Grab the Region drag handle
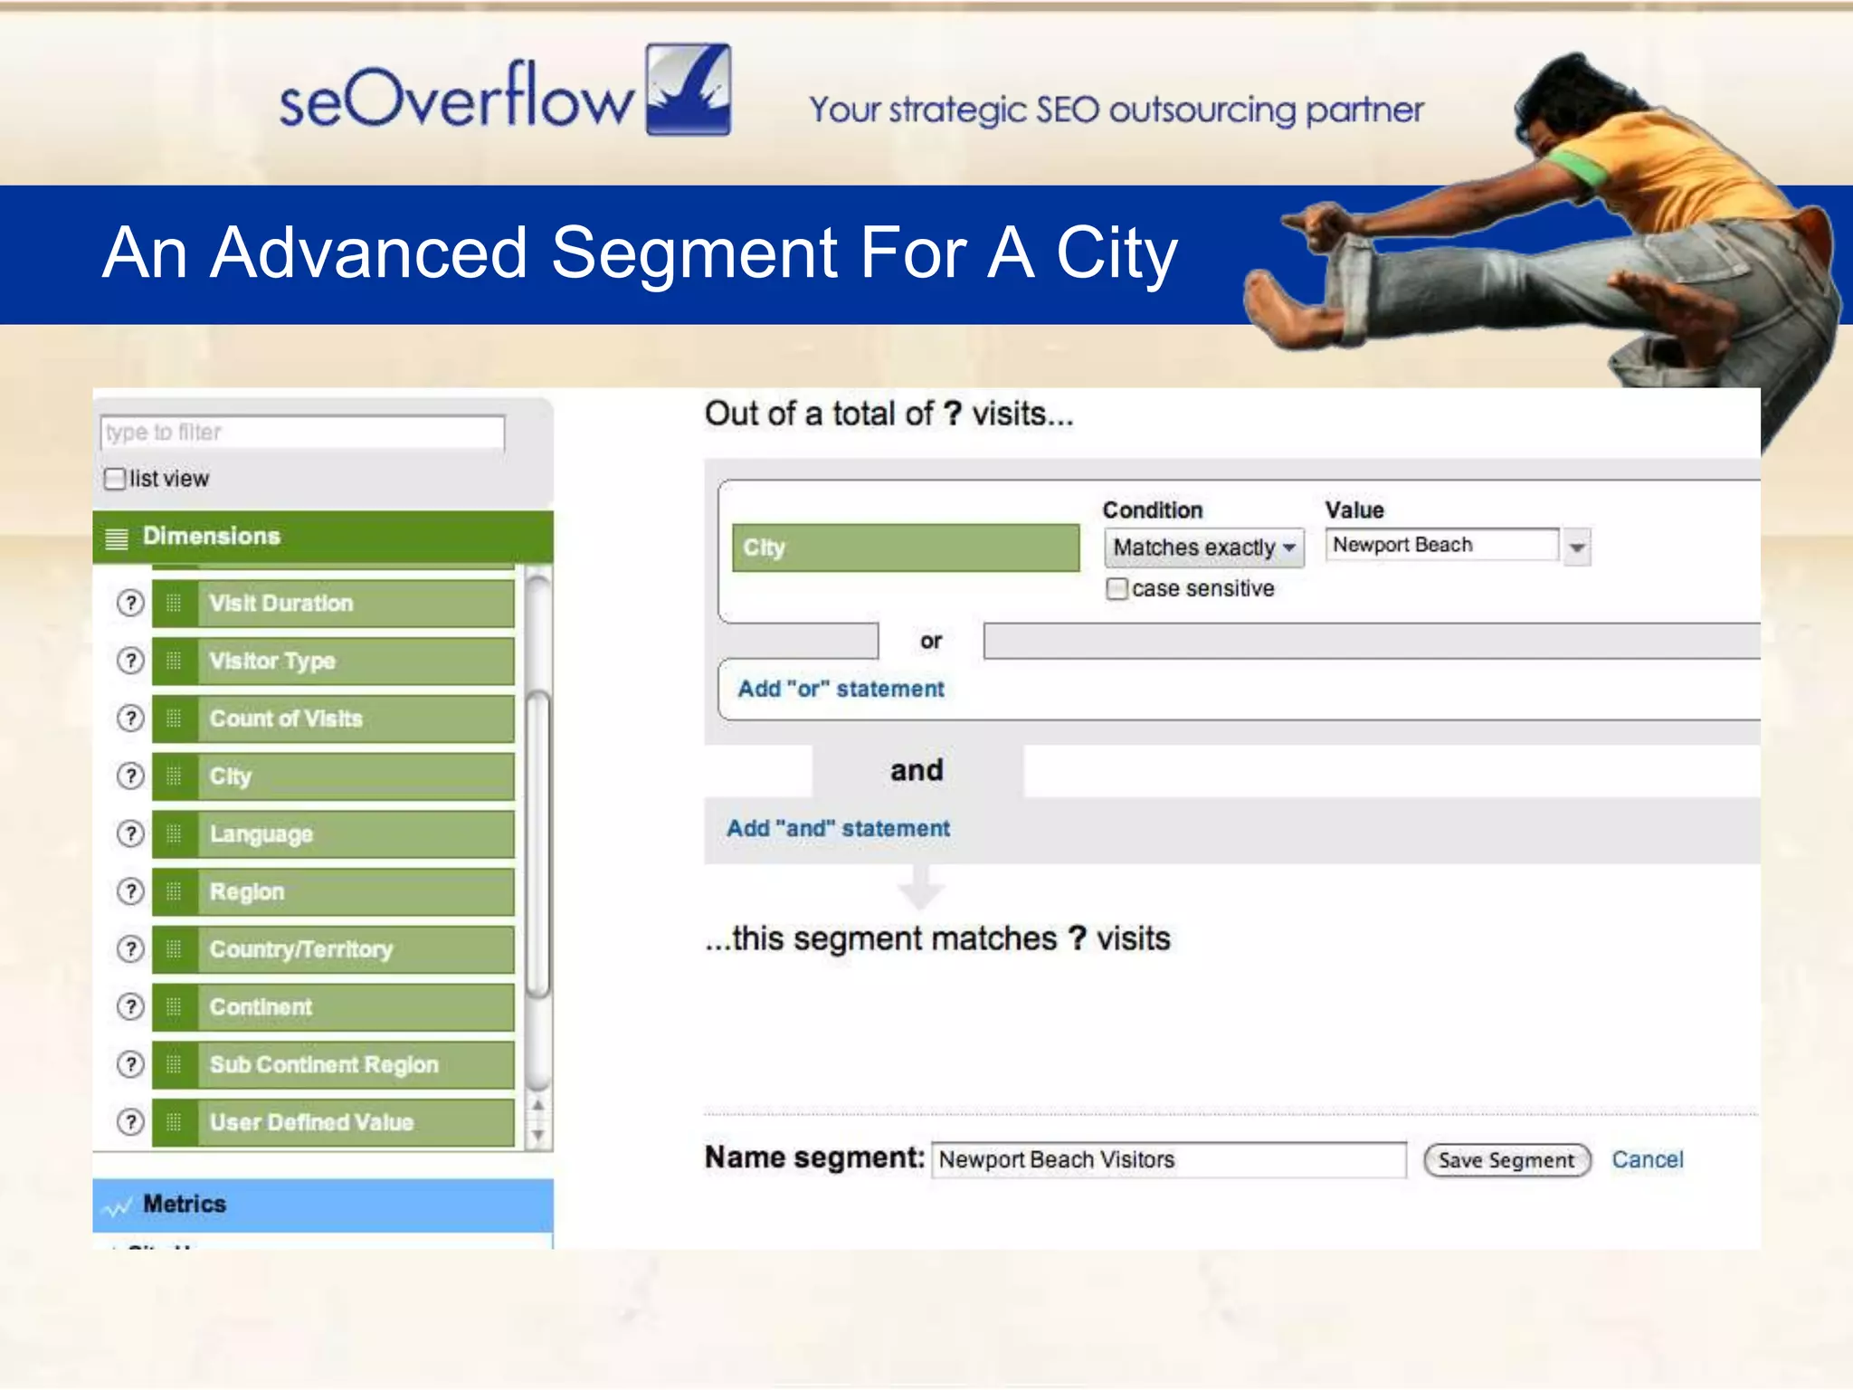The width and height of the screenshot is (1853, 1390). pyautogui.click(x=175, y=891)
